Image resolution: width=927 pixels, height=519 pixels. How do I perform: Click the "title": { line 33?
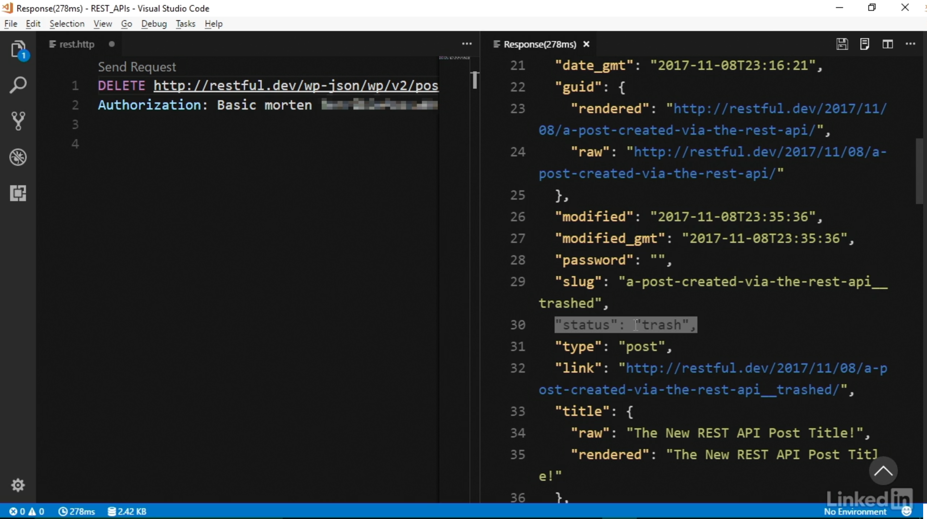coord(594,411)
